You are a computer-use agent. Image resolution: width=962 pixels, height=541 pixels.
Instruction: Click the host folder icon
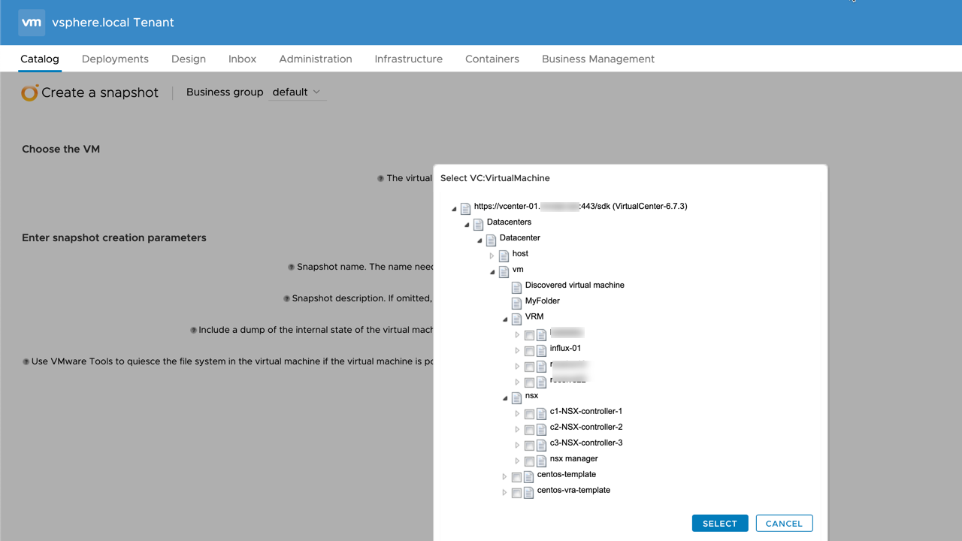[x=504, y=255]
